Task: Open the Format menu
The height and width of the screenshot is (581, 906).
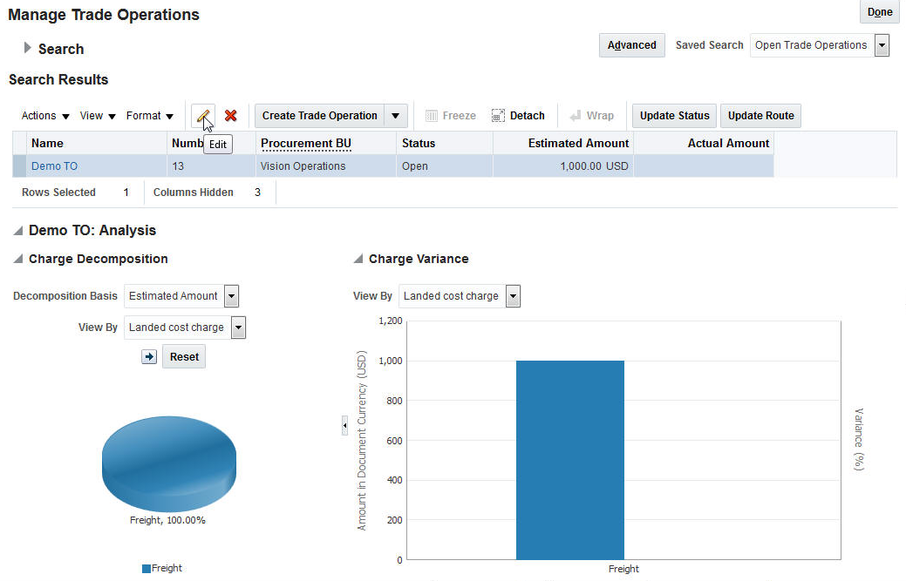Action: tap(150, 116)
